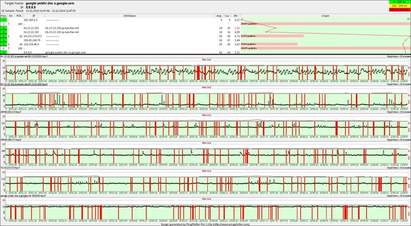Click the Avg column header
The height and width of the screenshot is (226, 411).
(219, 16)
